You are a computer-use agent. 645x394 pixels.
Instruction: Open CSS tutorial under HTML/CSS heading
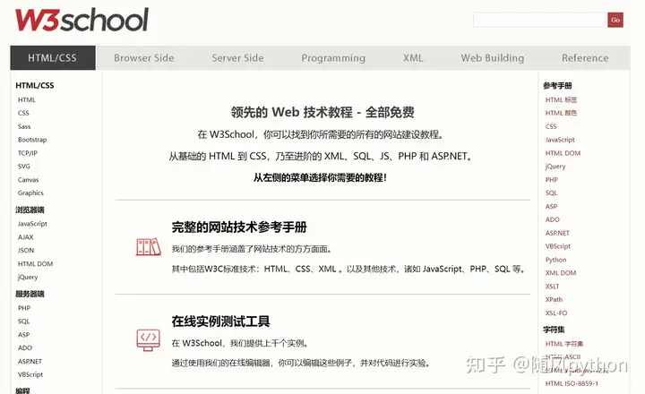(x=23, y=113)
